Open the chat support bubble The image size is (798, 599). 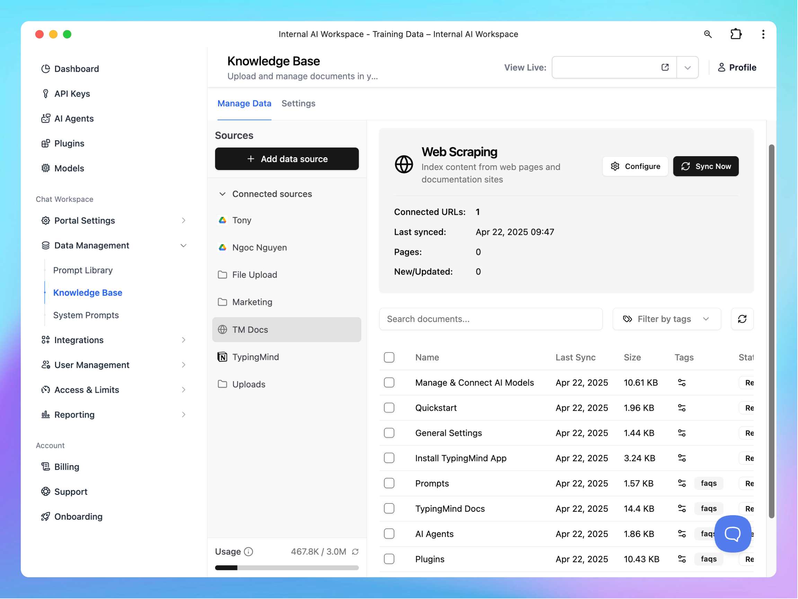[x=733, y=534]
